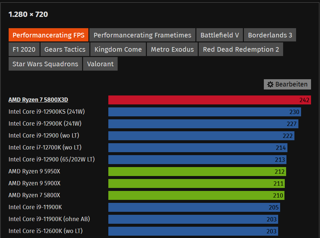Select the Performancerating FPS tab
Image resolution: width=320 pixels, height=238 pixels.
point(49,35)
